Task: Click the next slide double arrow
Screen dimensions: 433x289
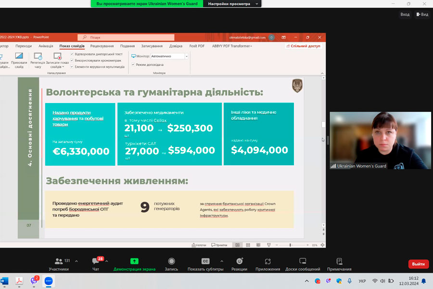Action: click(323, 234)
